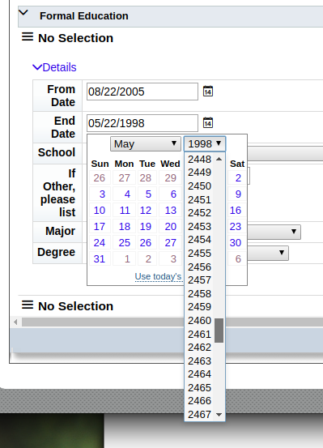
Task: Open the May month dropdown
Action: pyautogui.click(x=146, y=143)
